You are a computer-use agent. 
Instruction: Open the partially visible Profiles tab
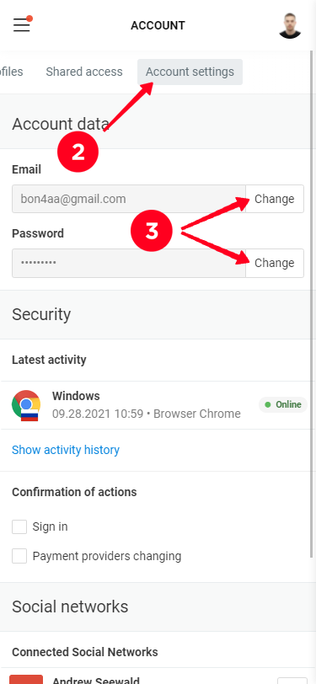[x=11, y=72]
